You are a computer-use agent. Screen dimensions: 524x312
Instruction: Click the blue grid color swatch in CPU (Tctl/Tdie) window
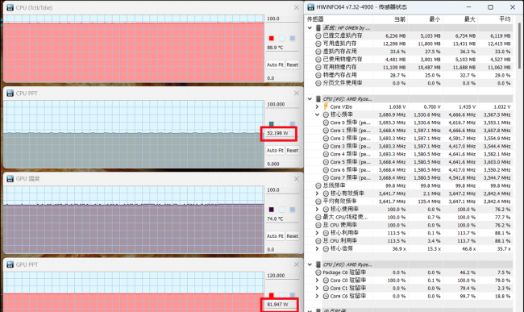[x=293, y=39]
